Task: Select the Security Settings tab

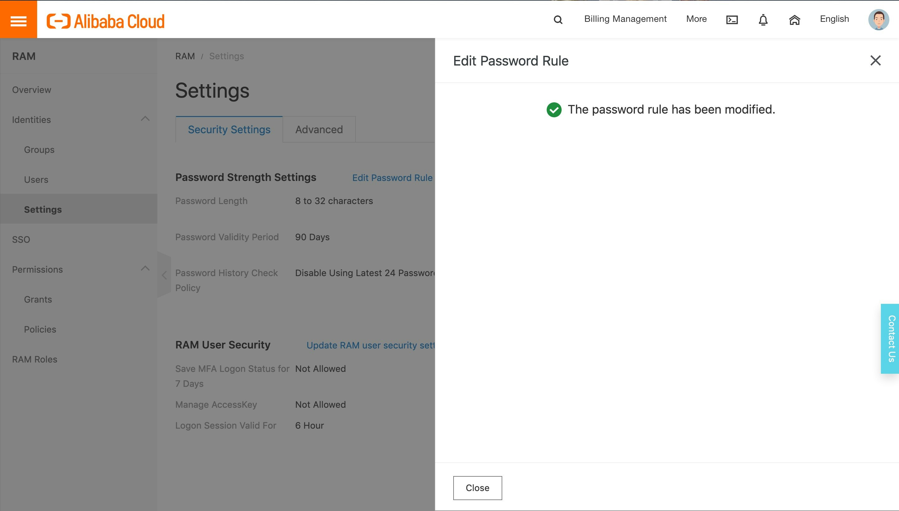Action: pos(229,129)
